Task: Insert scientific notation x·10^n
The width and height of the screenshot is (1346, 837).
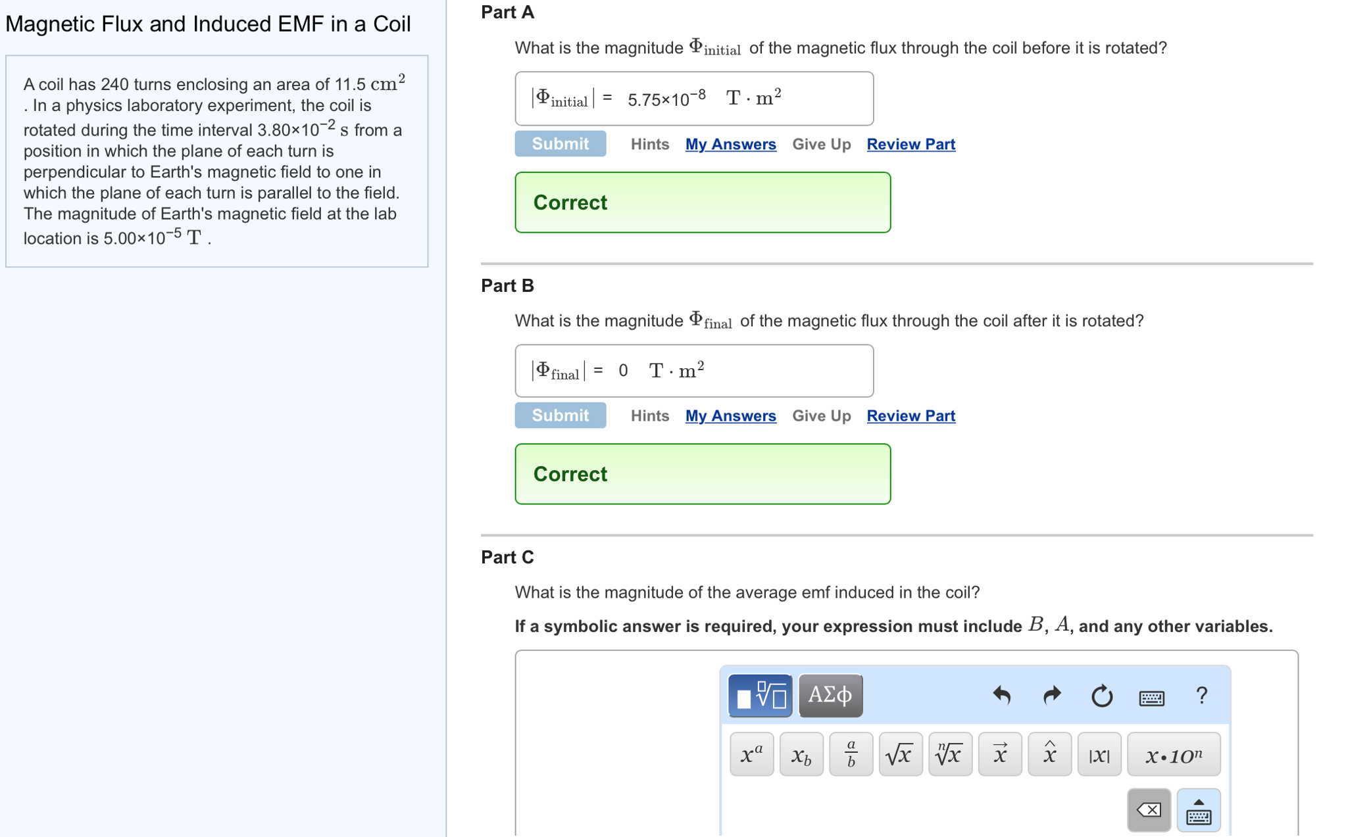Action: 1174,754
